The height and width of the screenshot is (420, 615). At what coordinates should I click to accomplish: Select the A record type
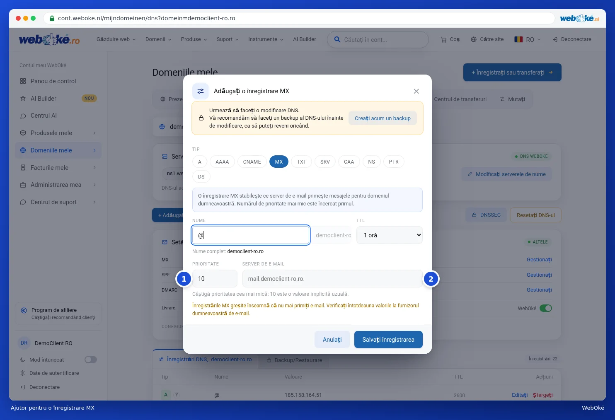pyautogui.click(x=200, y=162)
